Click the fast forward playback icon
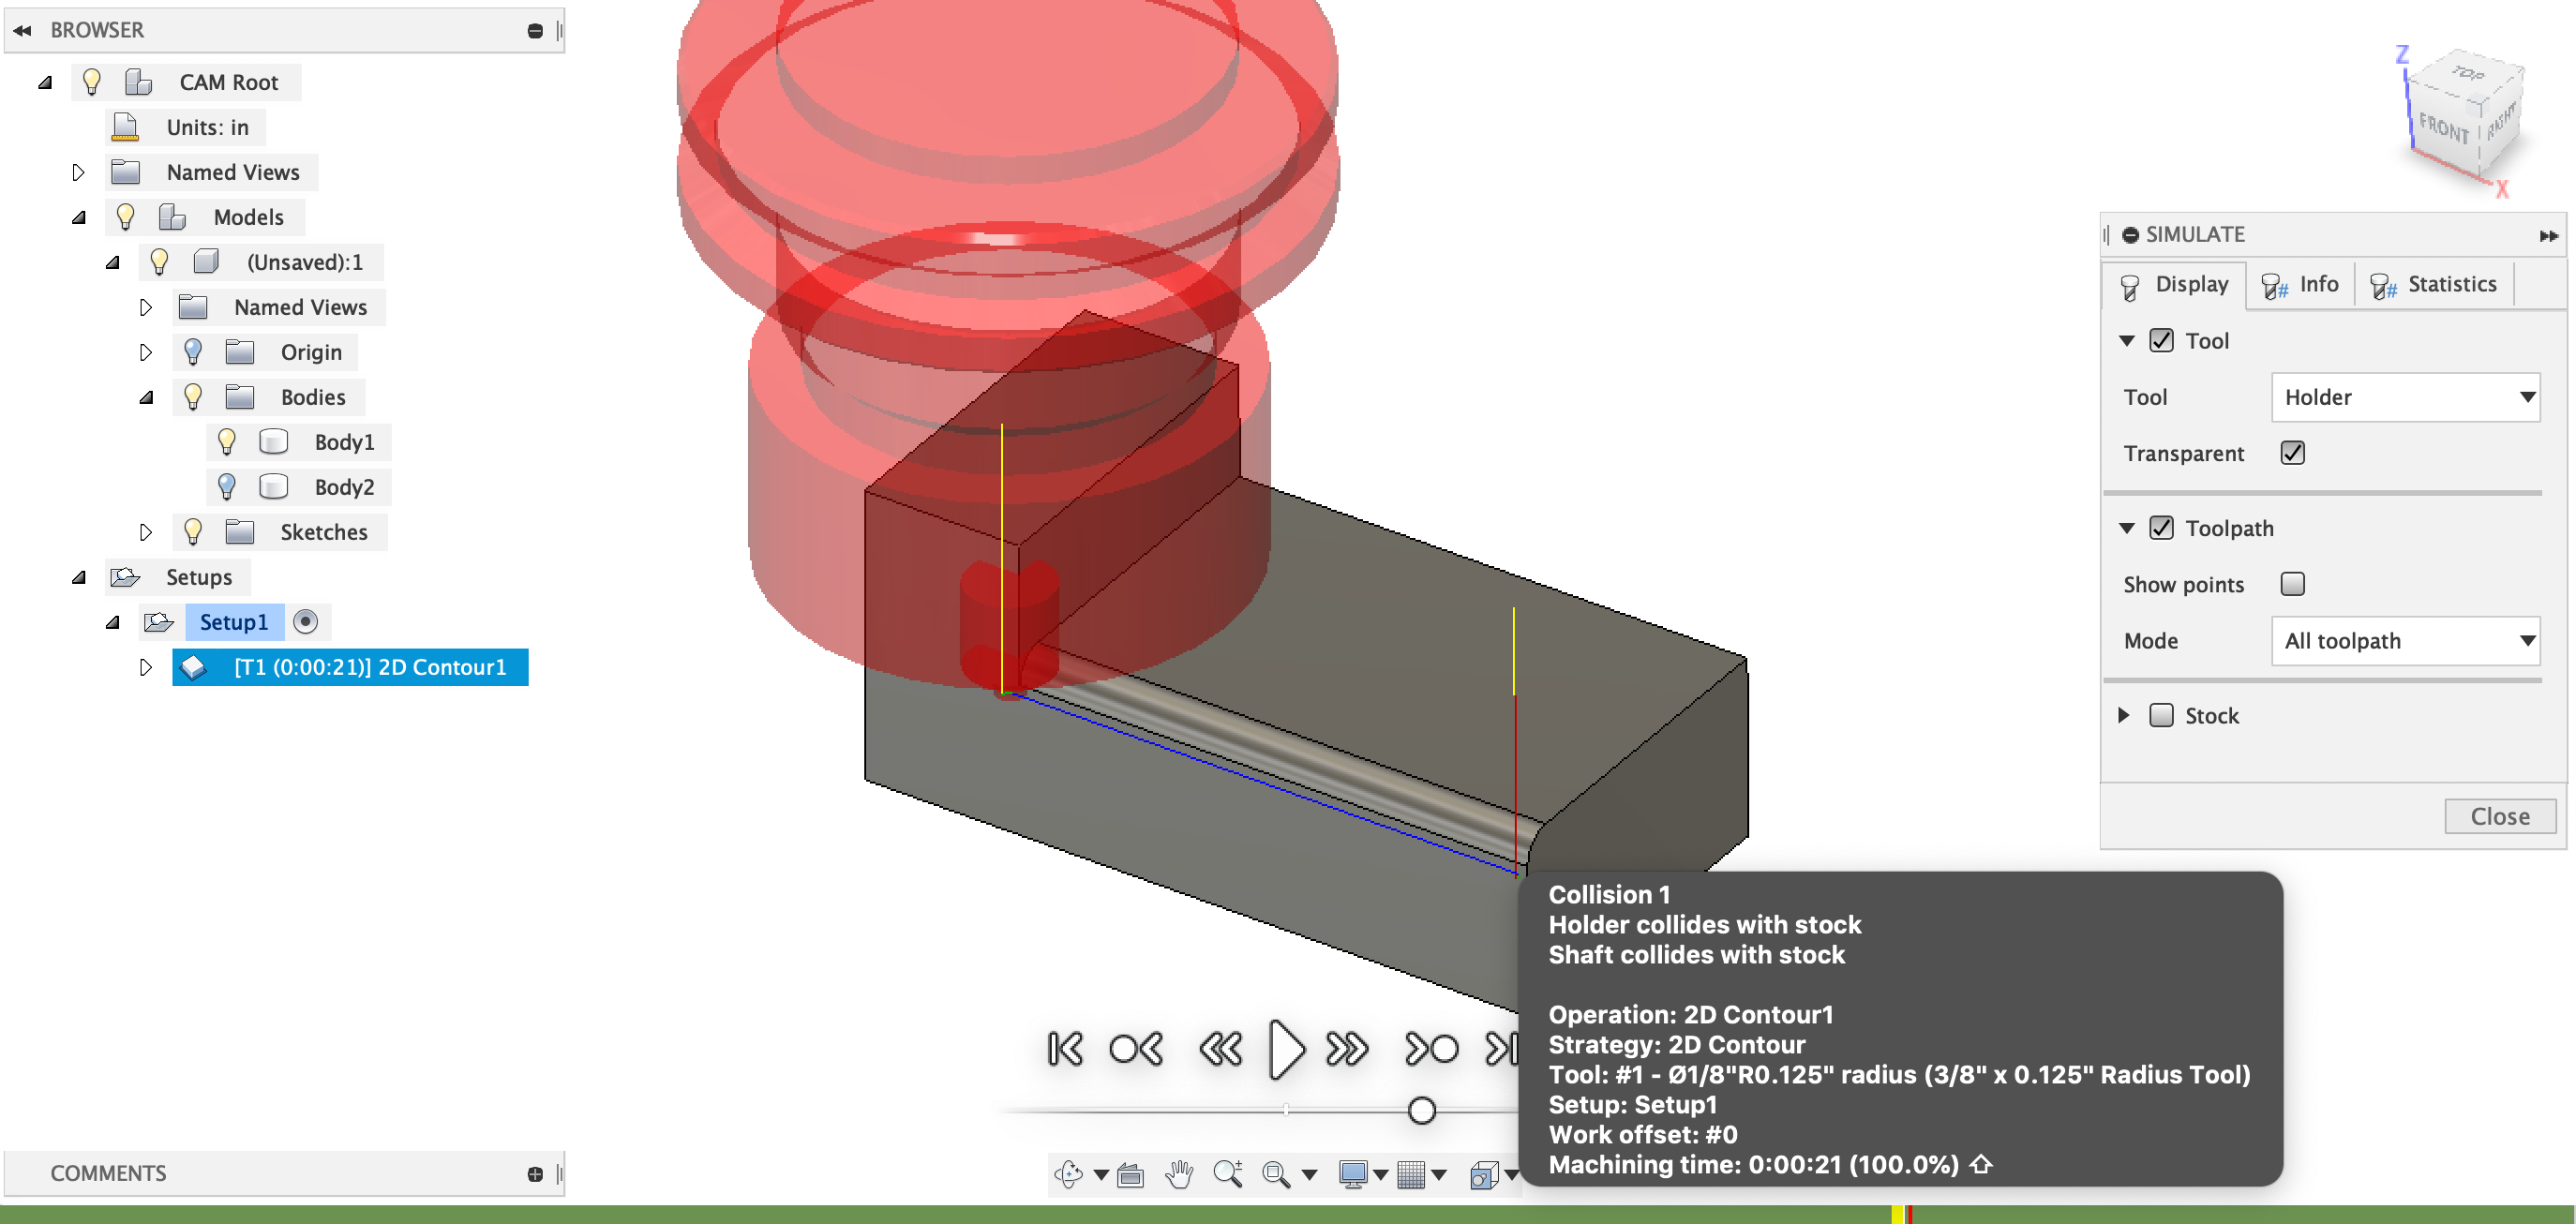The width and height of the screenshot is (2576, 1224). point(1347,1050)
